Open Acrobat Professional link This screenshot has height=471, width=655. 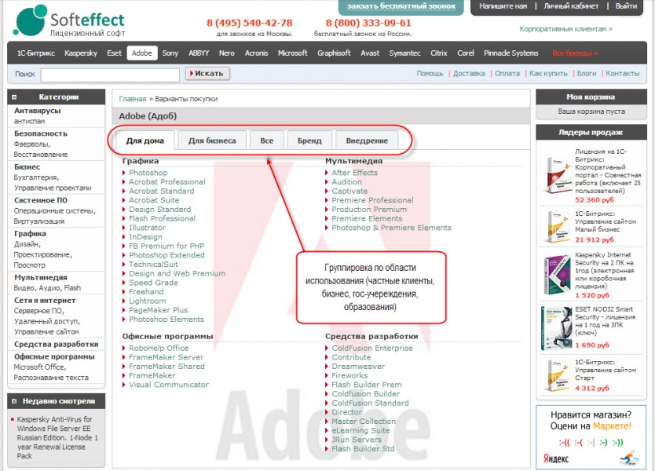(167, 181)
